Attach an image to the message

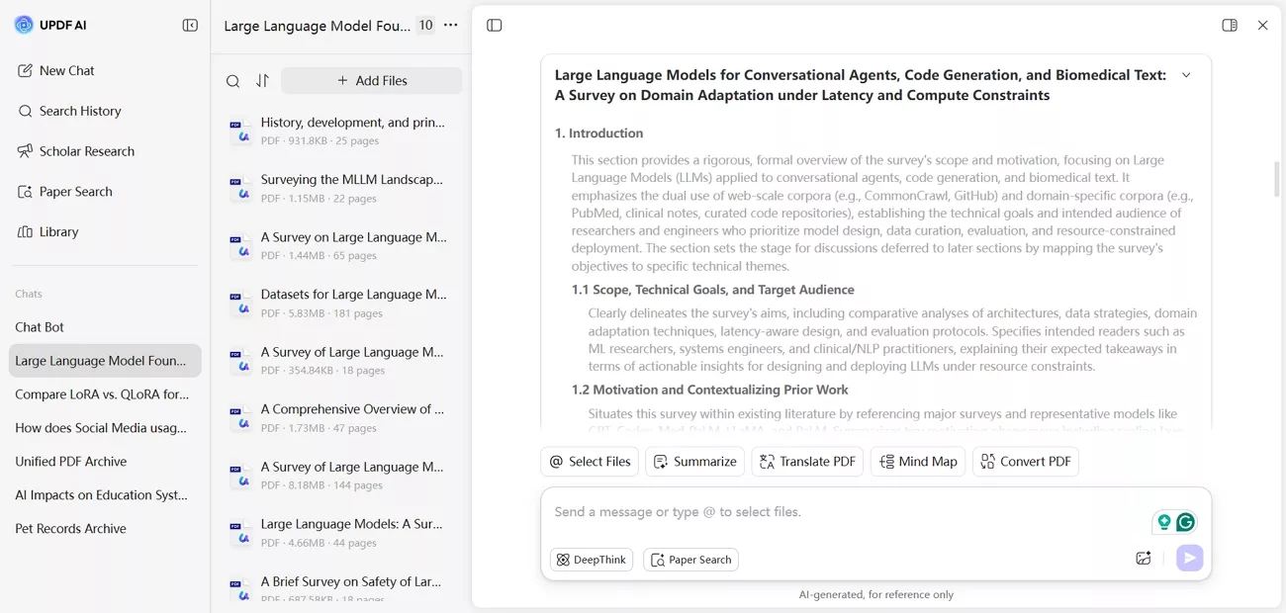click(x=1143, y=558)
